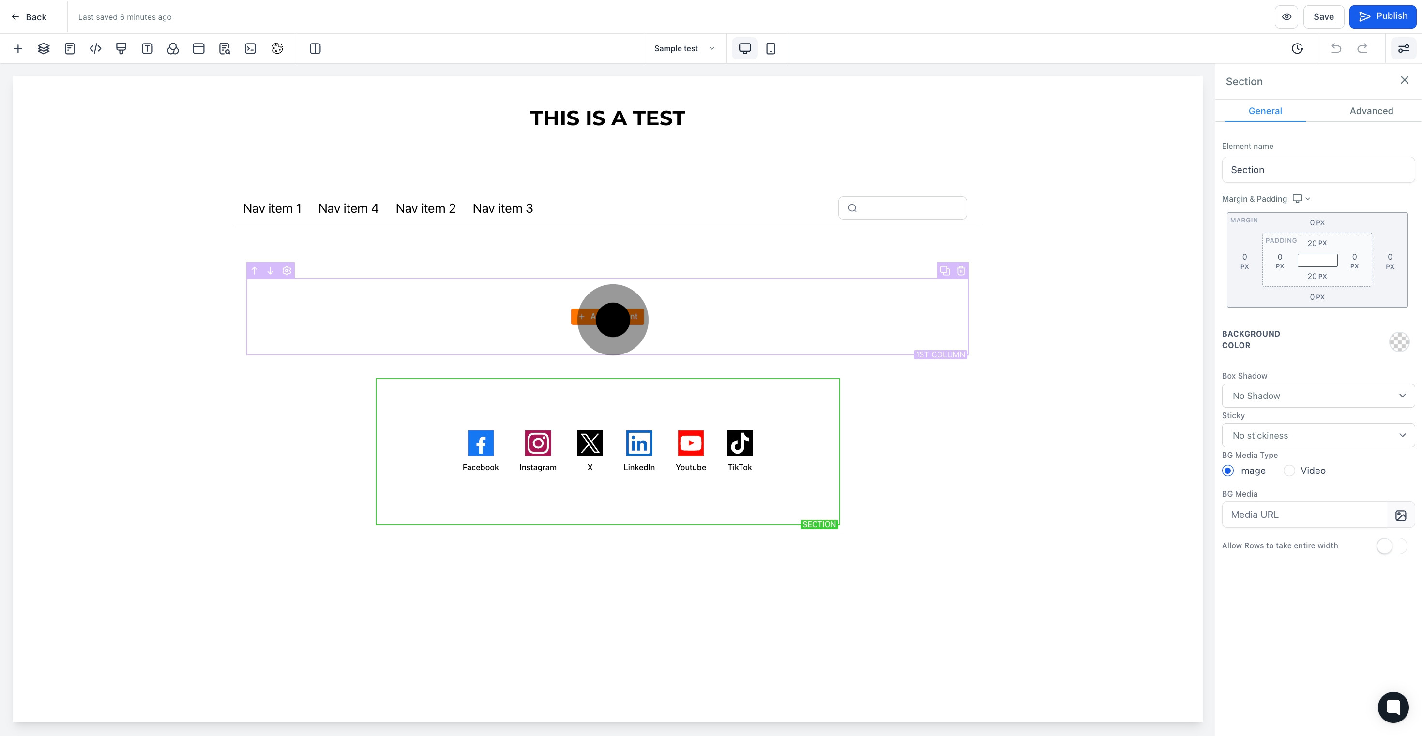
Task: Click the X social icon
Action: (x=590, y=443)
